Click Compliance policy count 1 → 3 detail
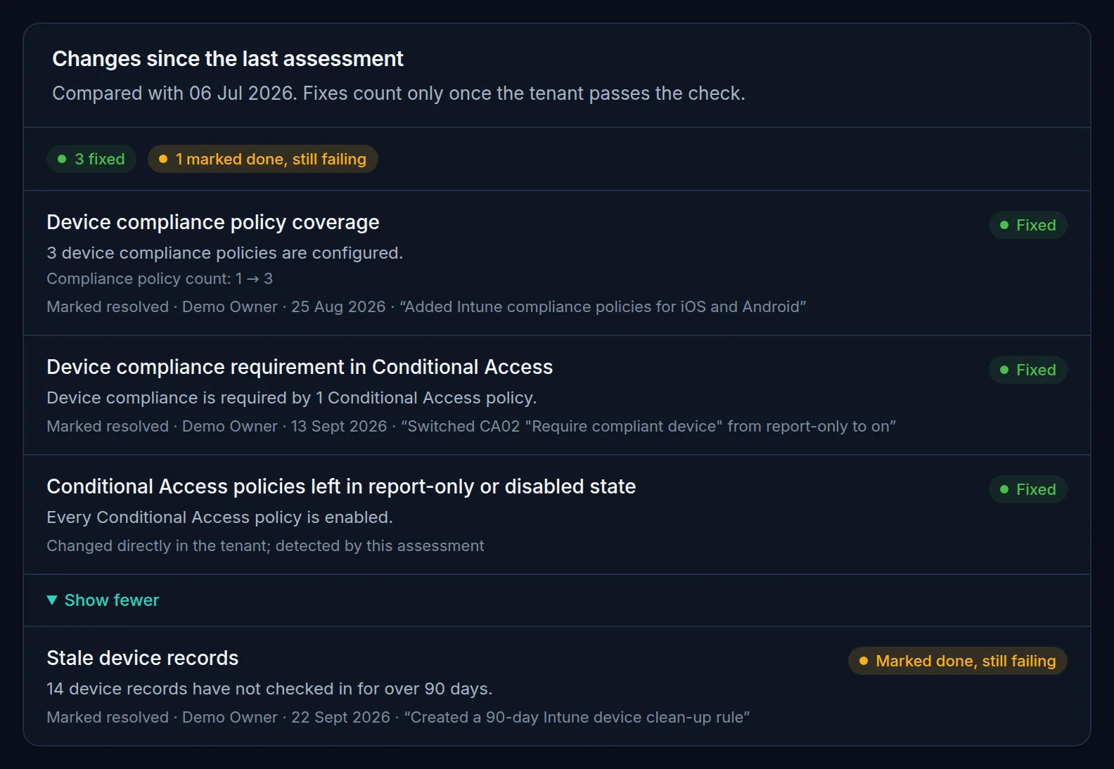 pos(160,279)
